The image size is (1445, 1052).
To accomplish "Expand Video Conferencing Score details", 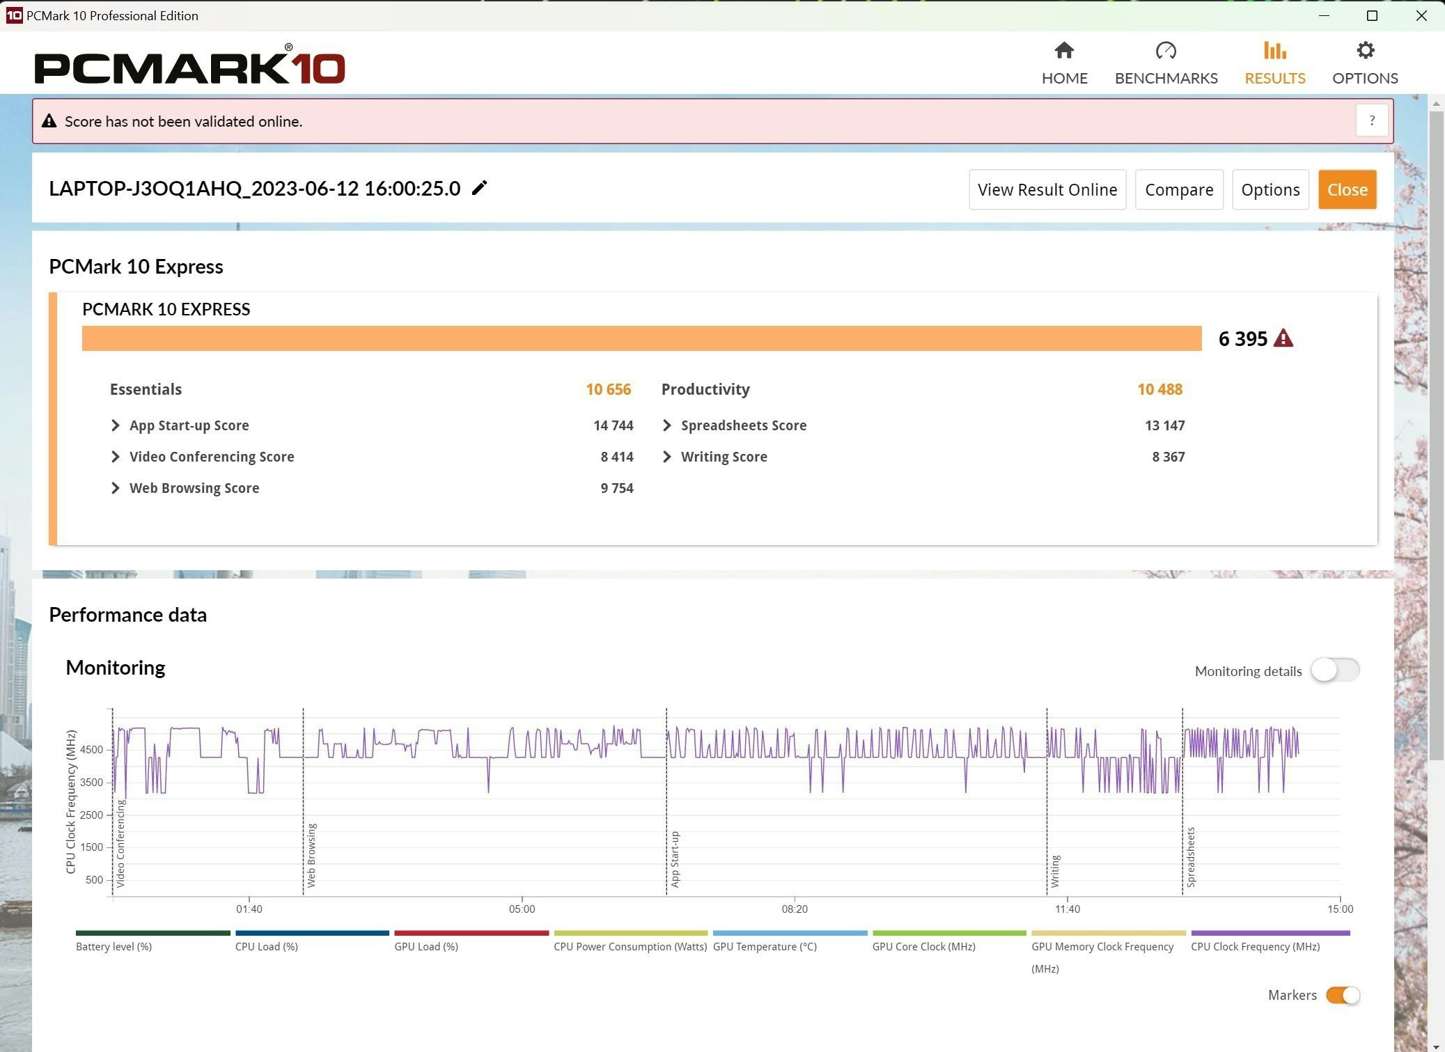I will (x=115, y=457).
